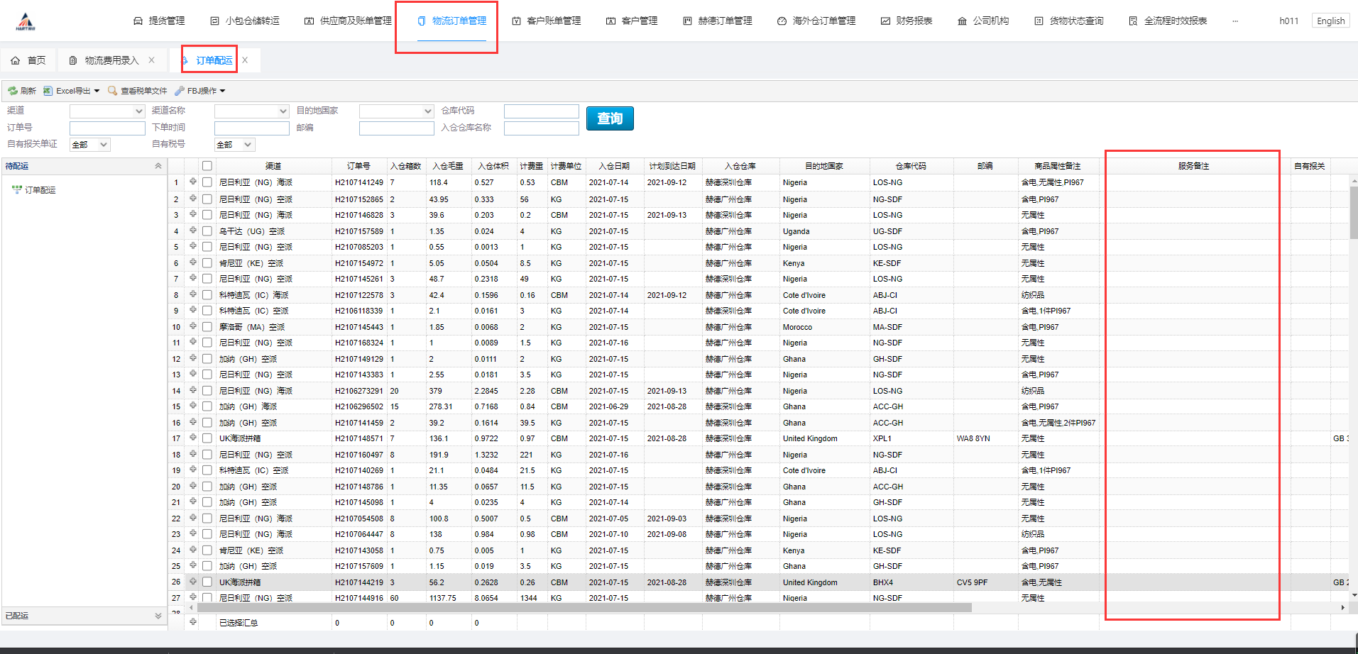Screen dimensions: 1358x654
Task: Click the 订单号 input field
Action: pos(107,128)
